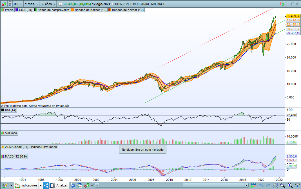
Task: Open the RSI (14) panel label
Action: [x=9, y=110]
